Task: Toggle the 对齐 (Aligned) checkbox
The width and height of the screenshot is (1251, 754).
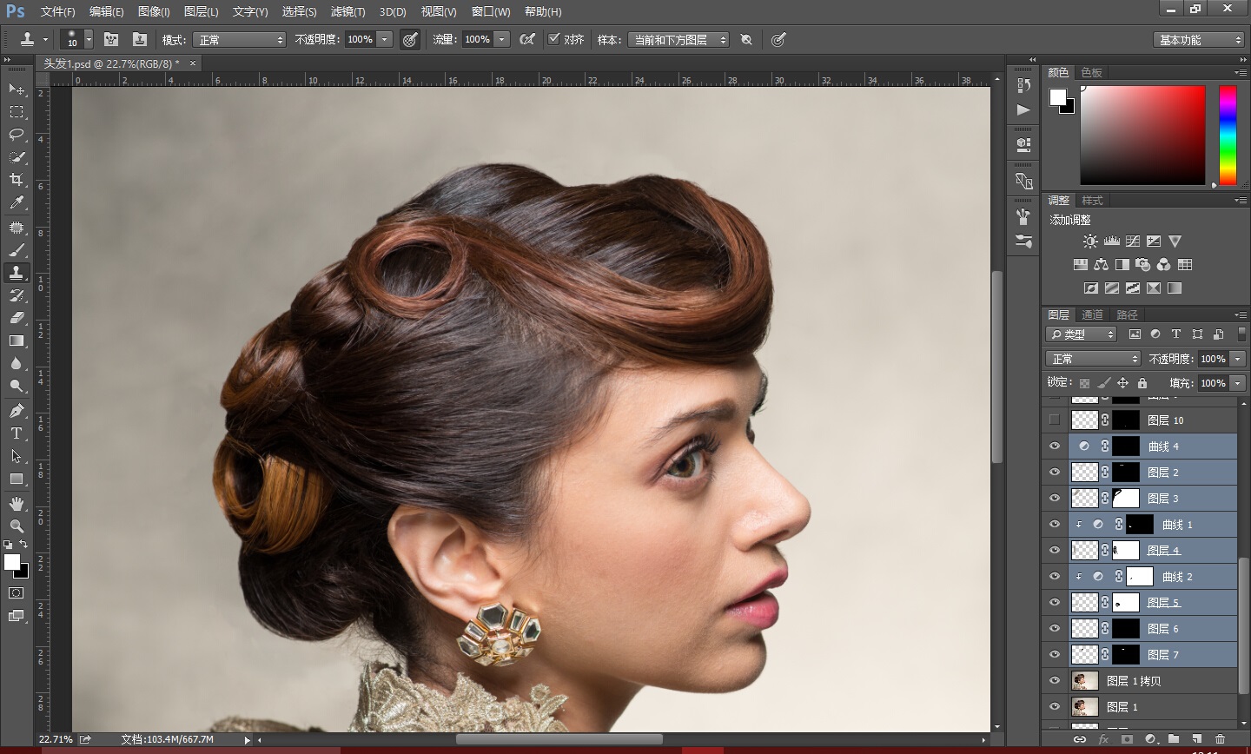Action: click(553, 39)
